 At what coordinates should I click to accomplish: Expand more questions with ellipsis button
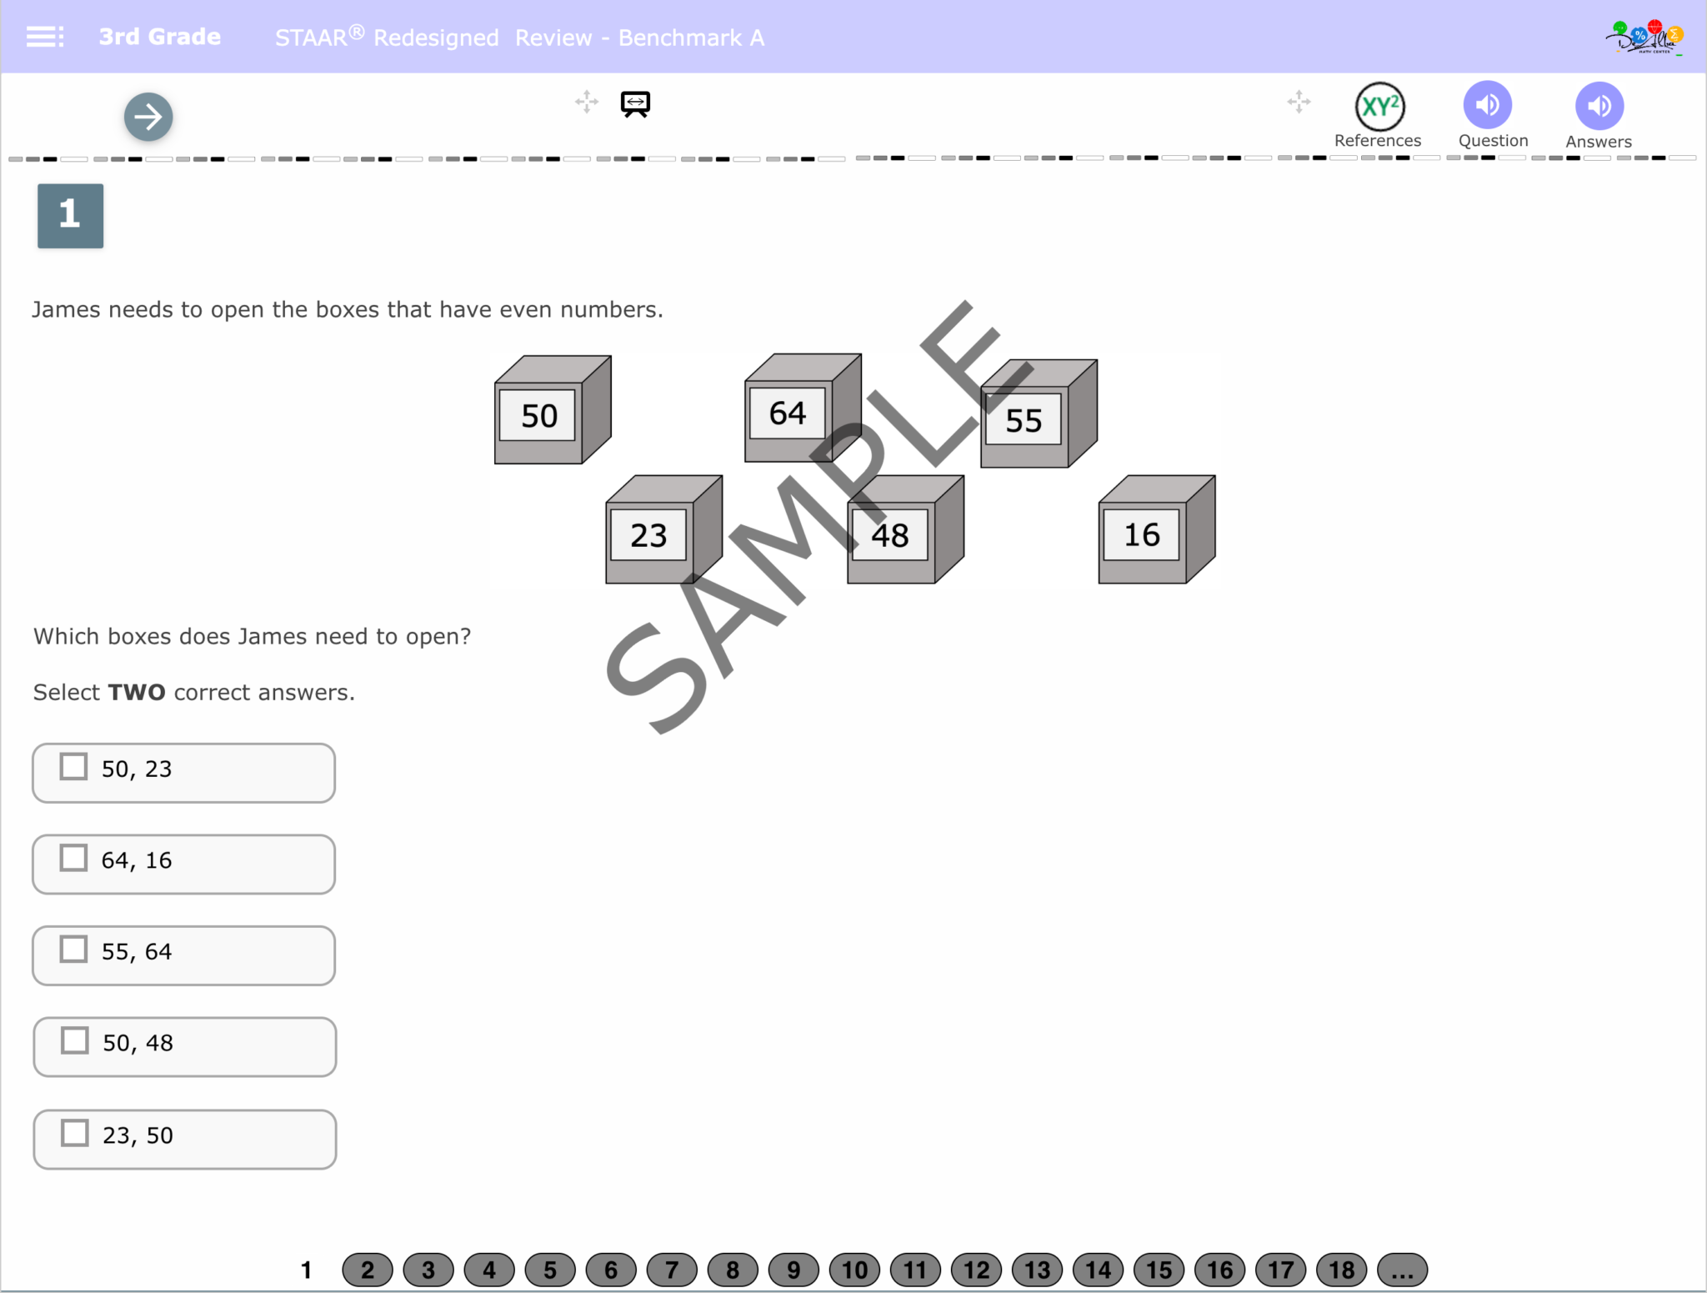(x=1402, y=1270)
